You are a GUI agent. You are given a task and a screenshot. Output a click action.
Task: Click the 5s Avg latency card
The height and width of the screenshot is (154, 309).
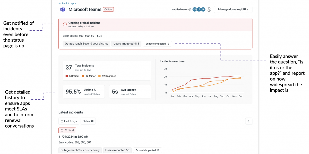click(130, 92)
